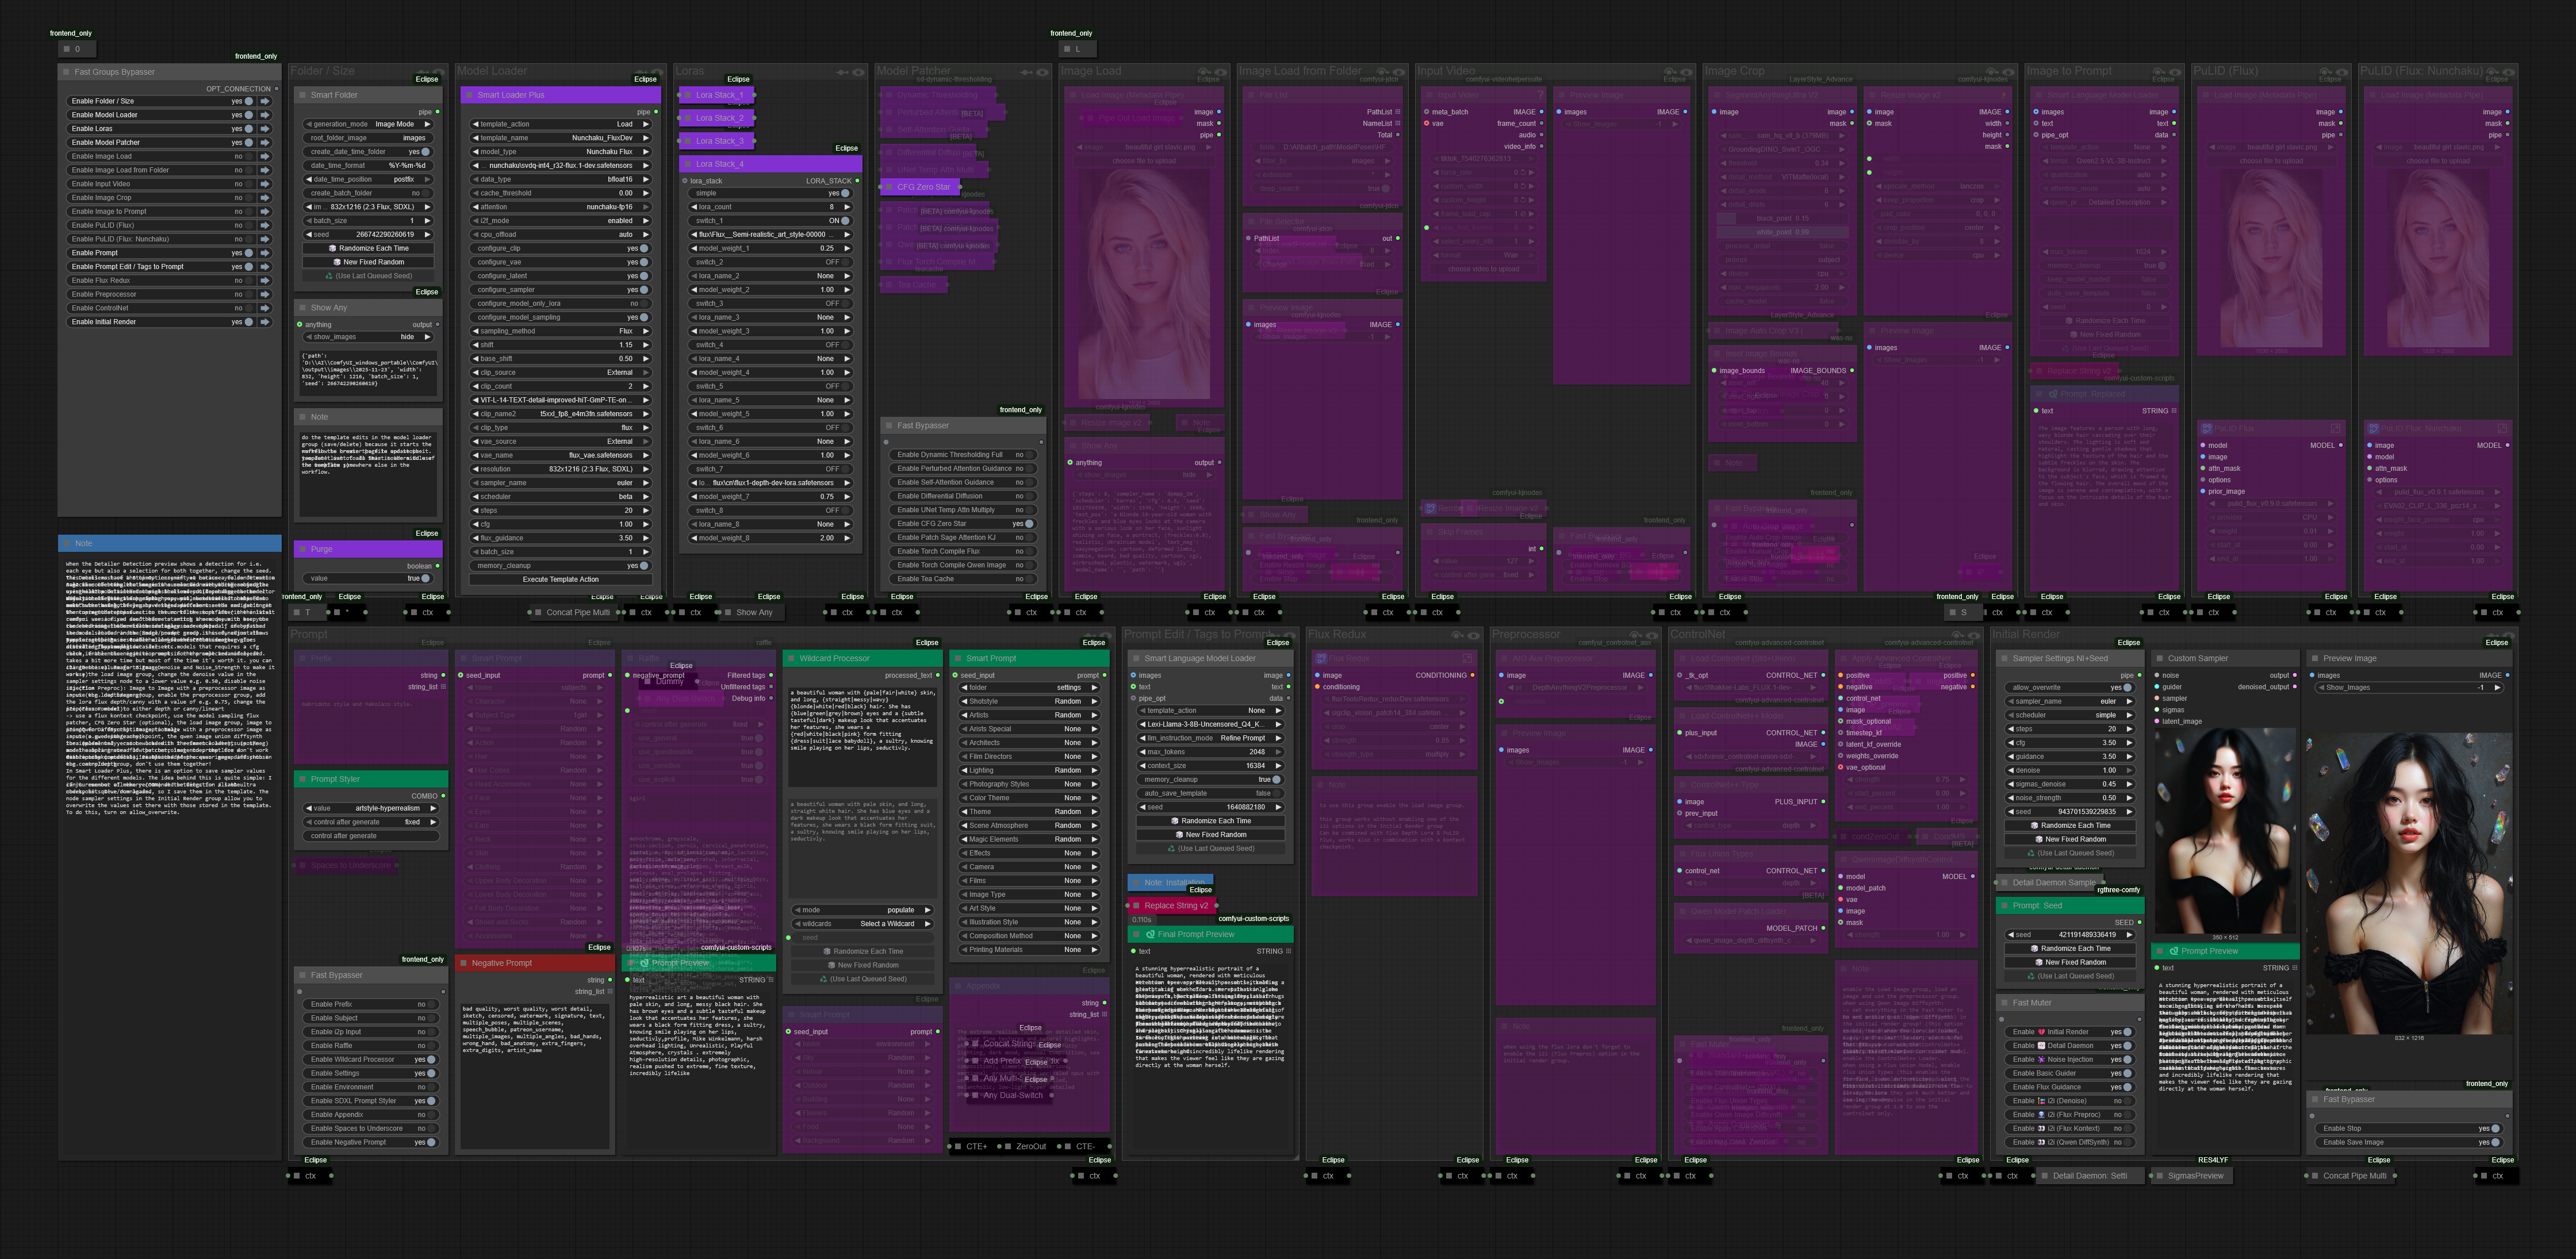Open template_name dropdown in Smart Loader Plus
This screenshot has width=2576, height=1259.
[x=560, y=138]
